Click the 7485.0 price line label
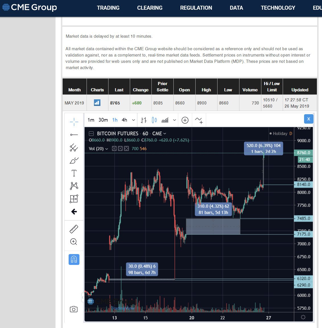This screenshot has width=322, height=328. [x=303, y=218]
